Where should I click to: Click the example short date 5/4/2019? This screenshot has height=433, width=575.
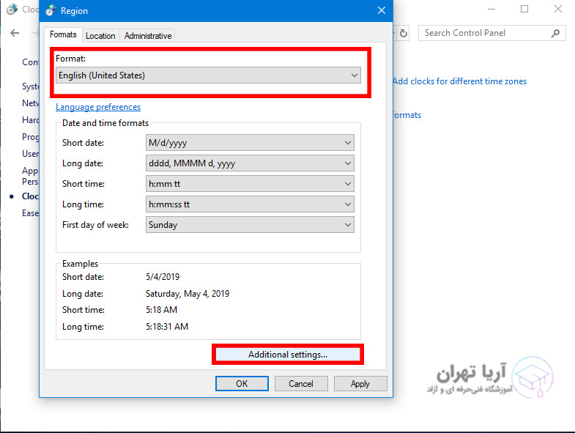point(163,277)
